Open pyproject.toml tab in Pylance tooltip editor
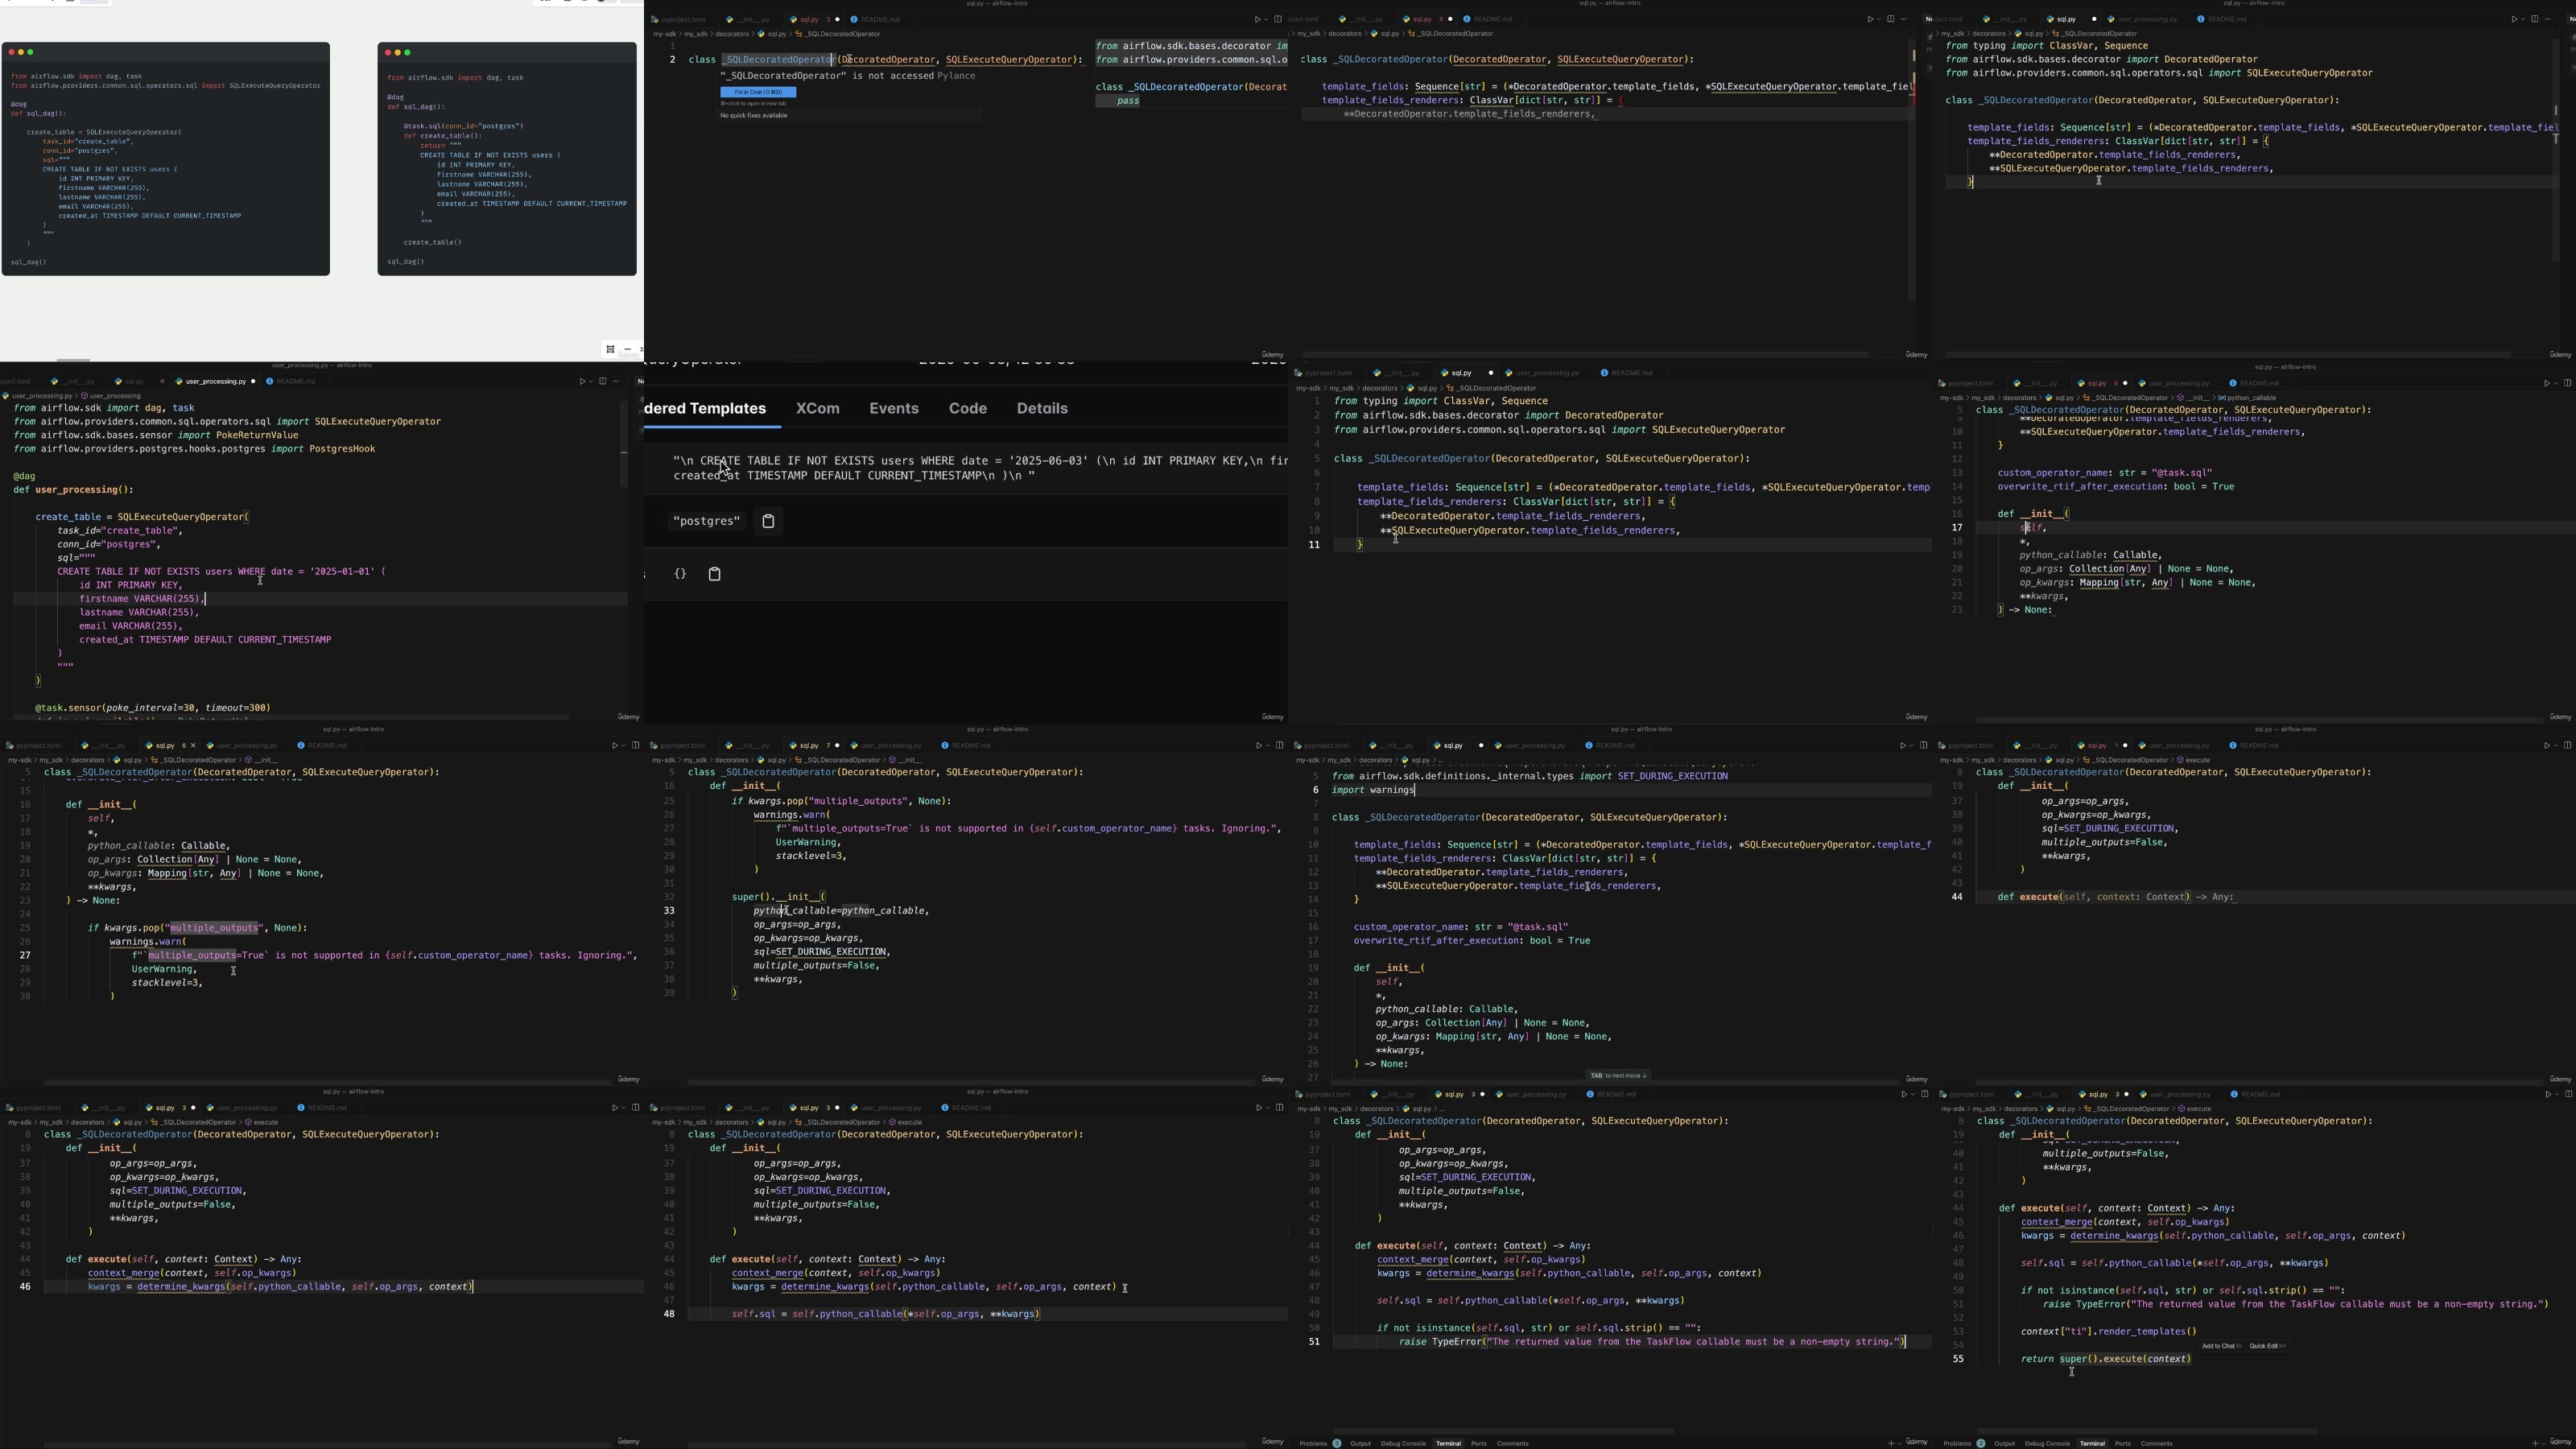 (x=683, y=19)
